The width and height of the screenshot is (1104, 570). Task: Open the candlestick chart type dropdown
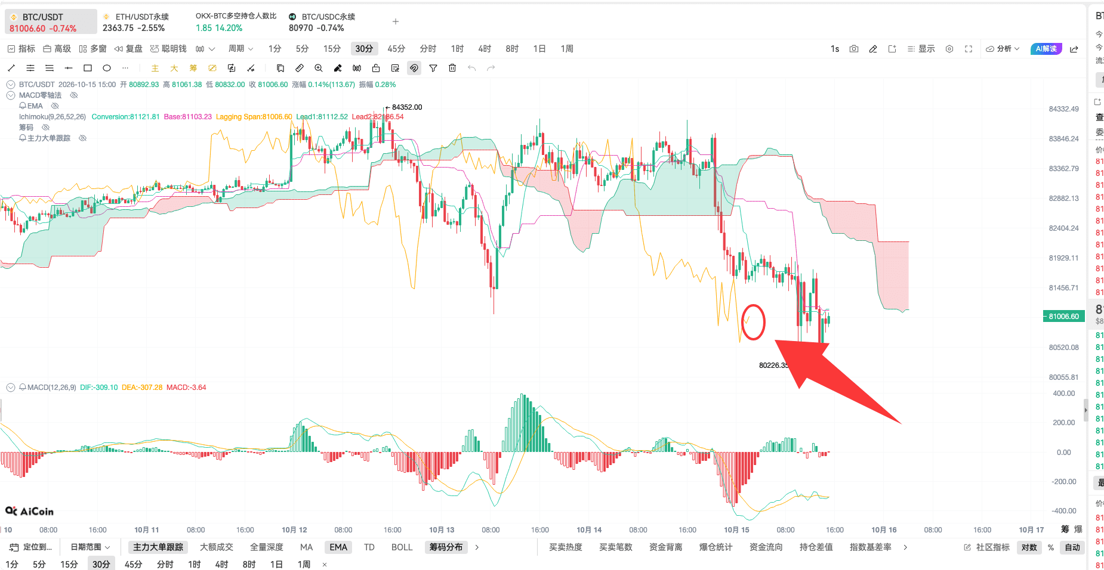click(205, 49)
